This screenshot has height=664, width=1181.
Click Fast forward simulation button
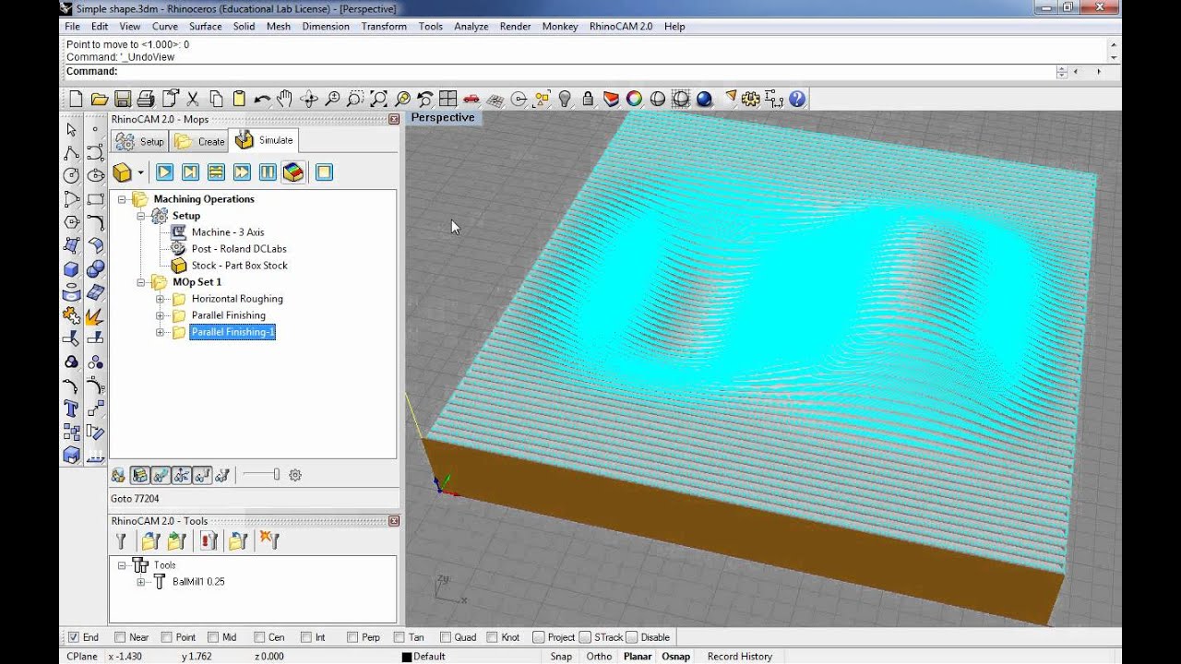point(242,172)
